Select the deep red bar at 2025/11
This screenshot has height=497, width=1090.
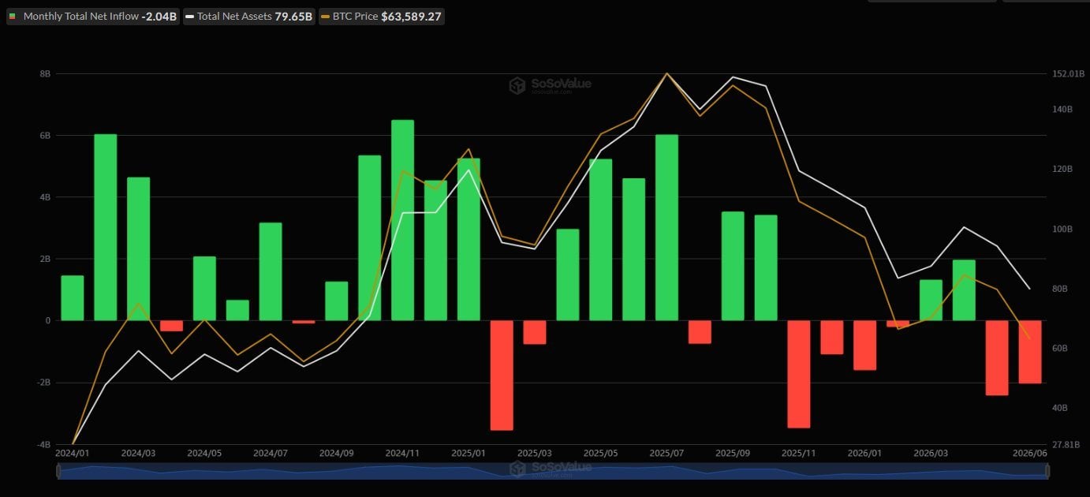click(799, 374)
